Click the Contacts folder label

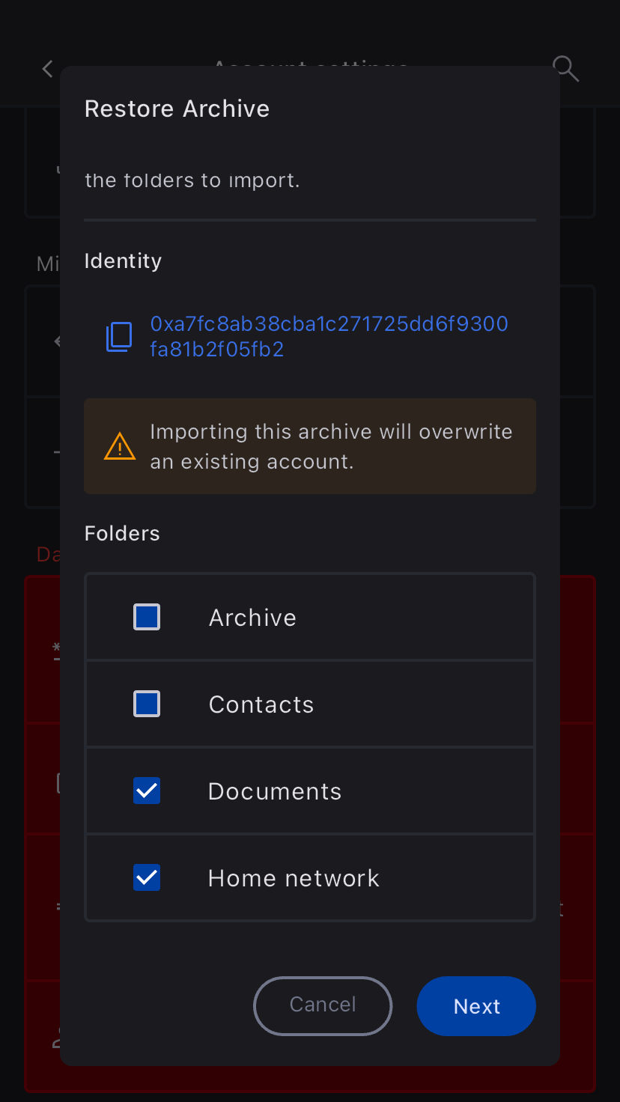pos(261,704)
